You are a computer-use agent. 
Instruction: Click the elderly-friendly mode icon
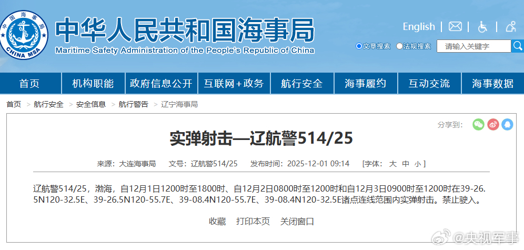[510, 26]
